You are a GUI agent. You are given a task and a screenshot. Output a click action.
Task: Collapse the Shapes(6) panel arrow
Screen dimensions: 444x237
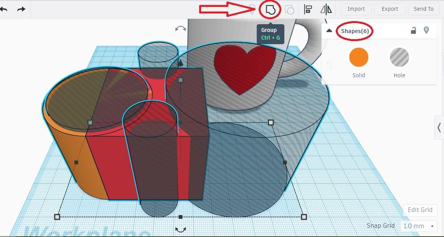329,31
